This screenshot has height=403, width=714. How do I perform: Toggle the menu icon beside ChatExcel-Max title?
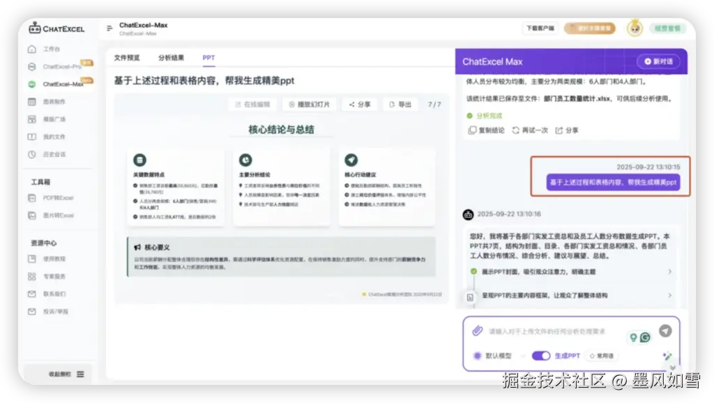pyautogui.click(x=109, y=28)
